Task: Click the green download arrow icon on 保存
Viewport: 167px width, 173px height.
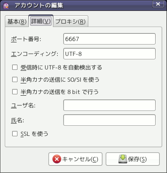Action: (x=123, y=159)
